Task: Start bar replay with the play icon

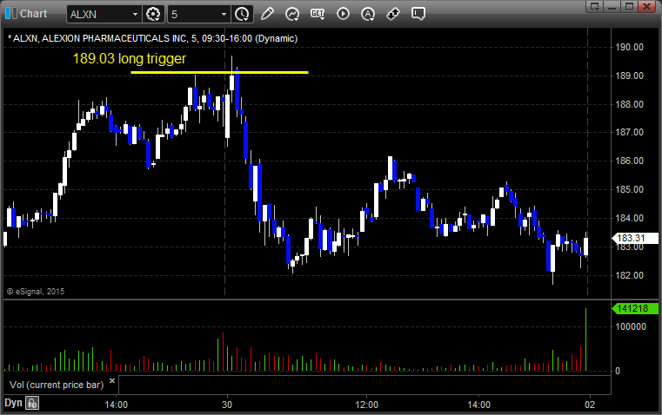Action: tap(343, 14)
